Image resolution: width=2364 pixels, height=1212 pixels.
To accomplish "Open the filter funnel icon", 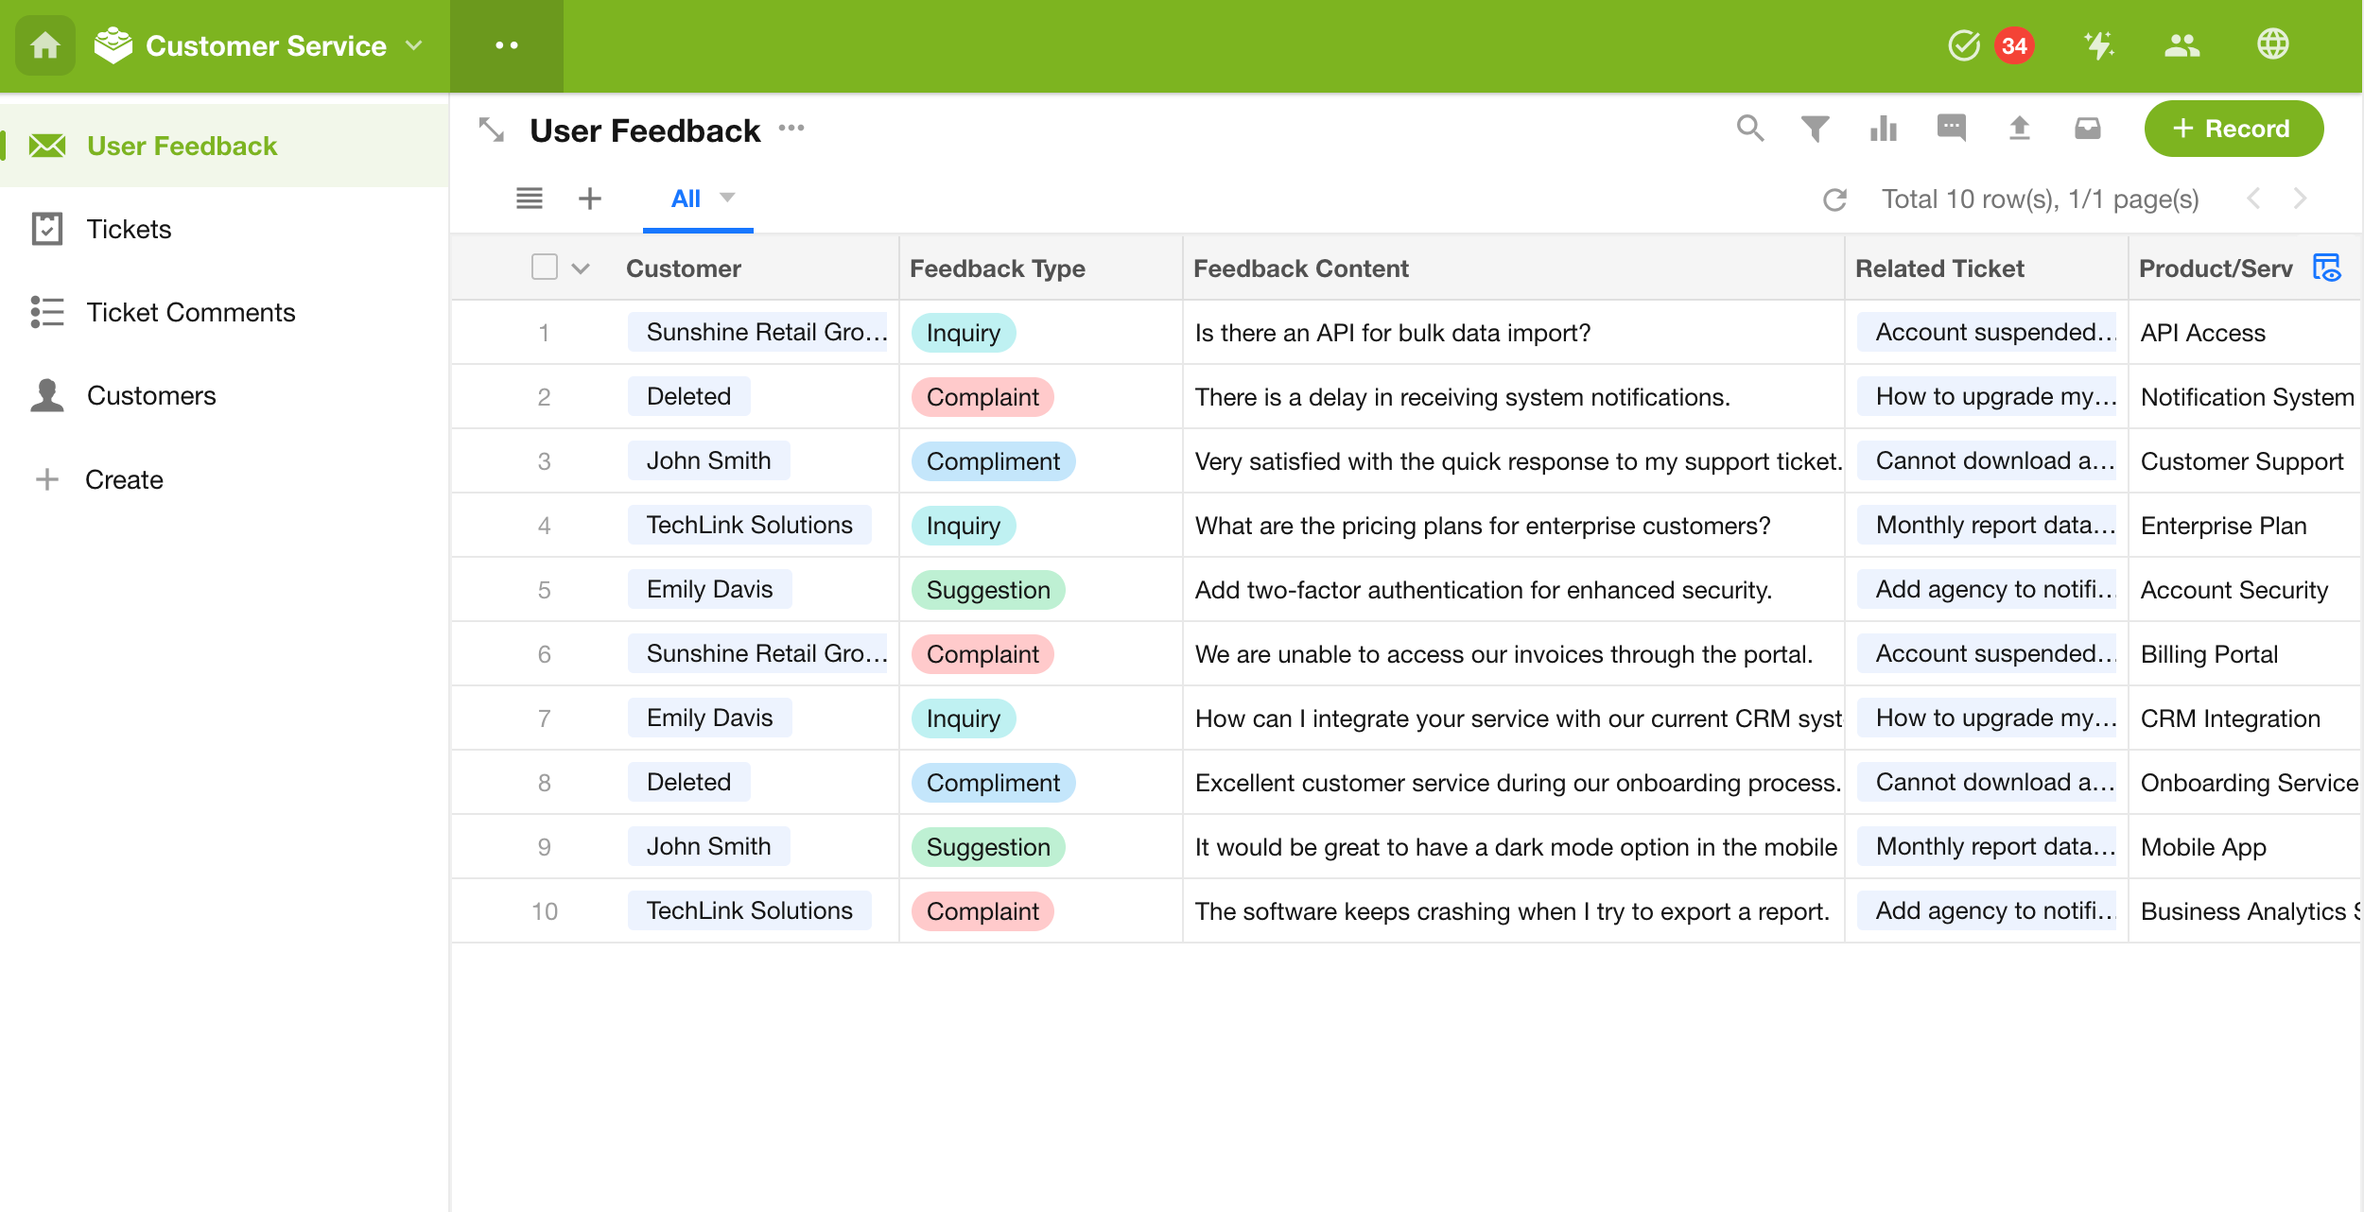I will point(1815,128).
